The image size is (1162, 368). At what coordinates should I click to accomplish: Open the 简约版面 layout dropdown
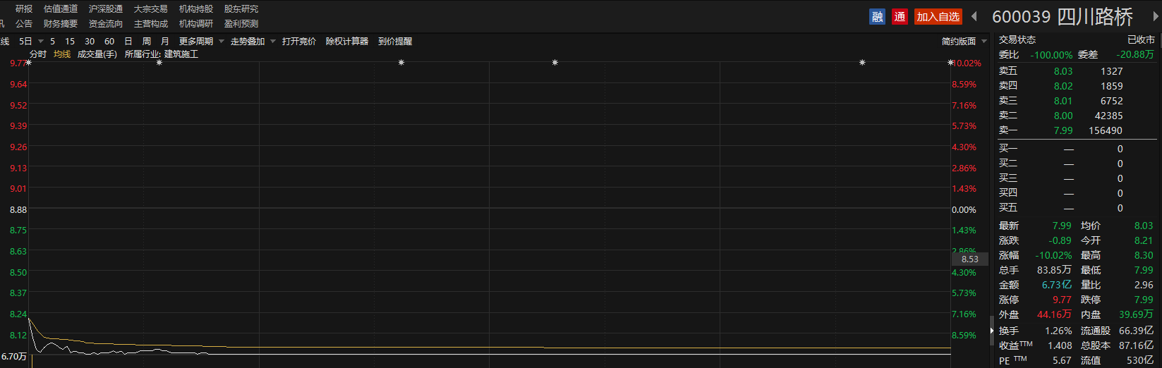(x=964, y=42)
